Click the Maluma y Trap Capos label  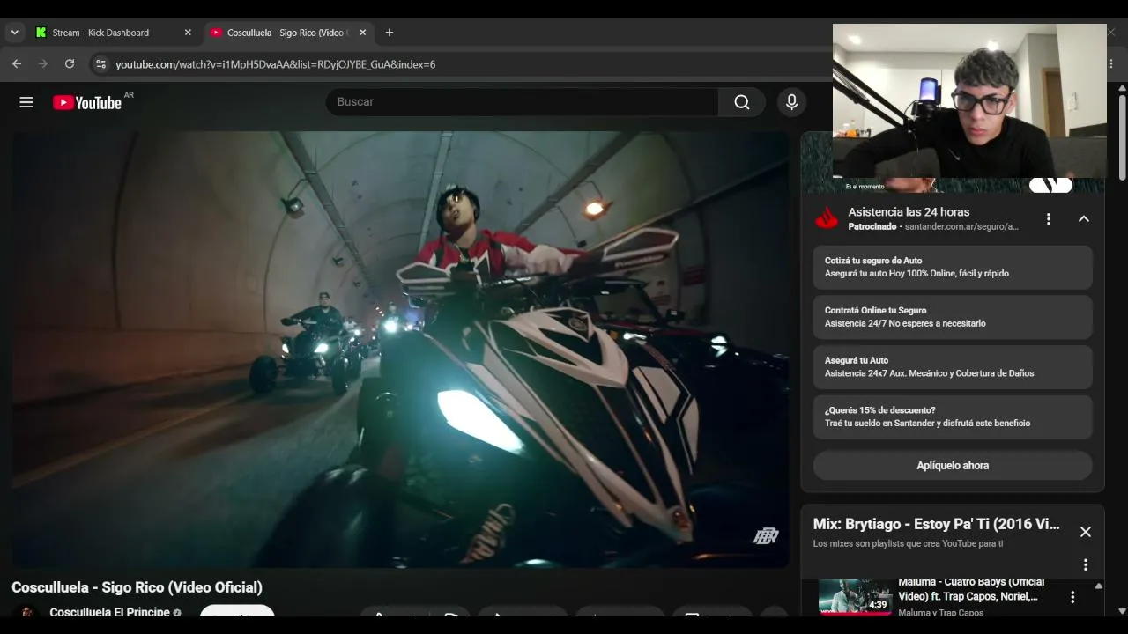[940, 613]
